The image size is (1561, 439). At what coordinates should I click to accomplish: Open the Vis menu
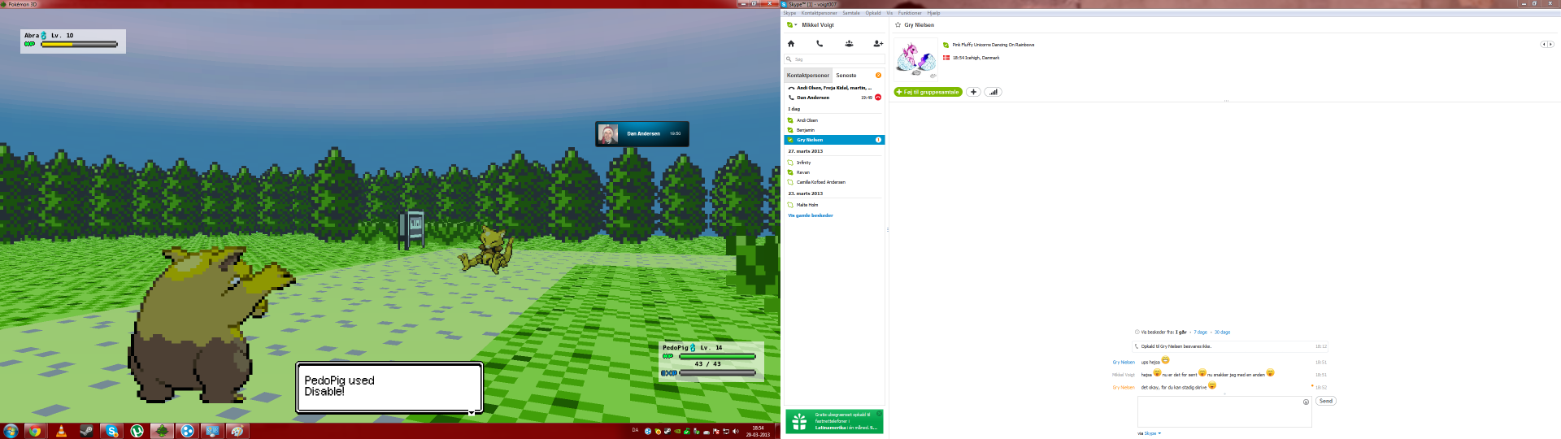coord(889,13)
